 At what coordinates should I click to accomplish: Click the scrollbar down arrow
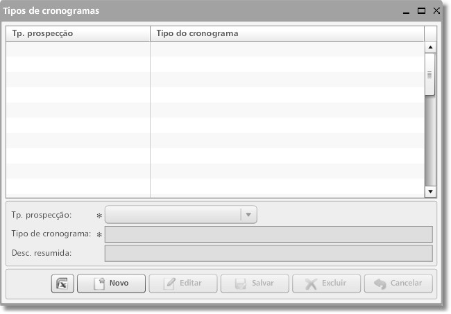click(x=430, y=191)
